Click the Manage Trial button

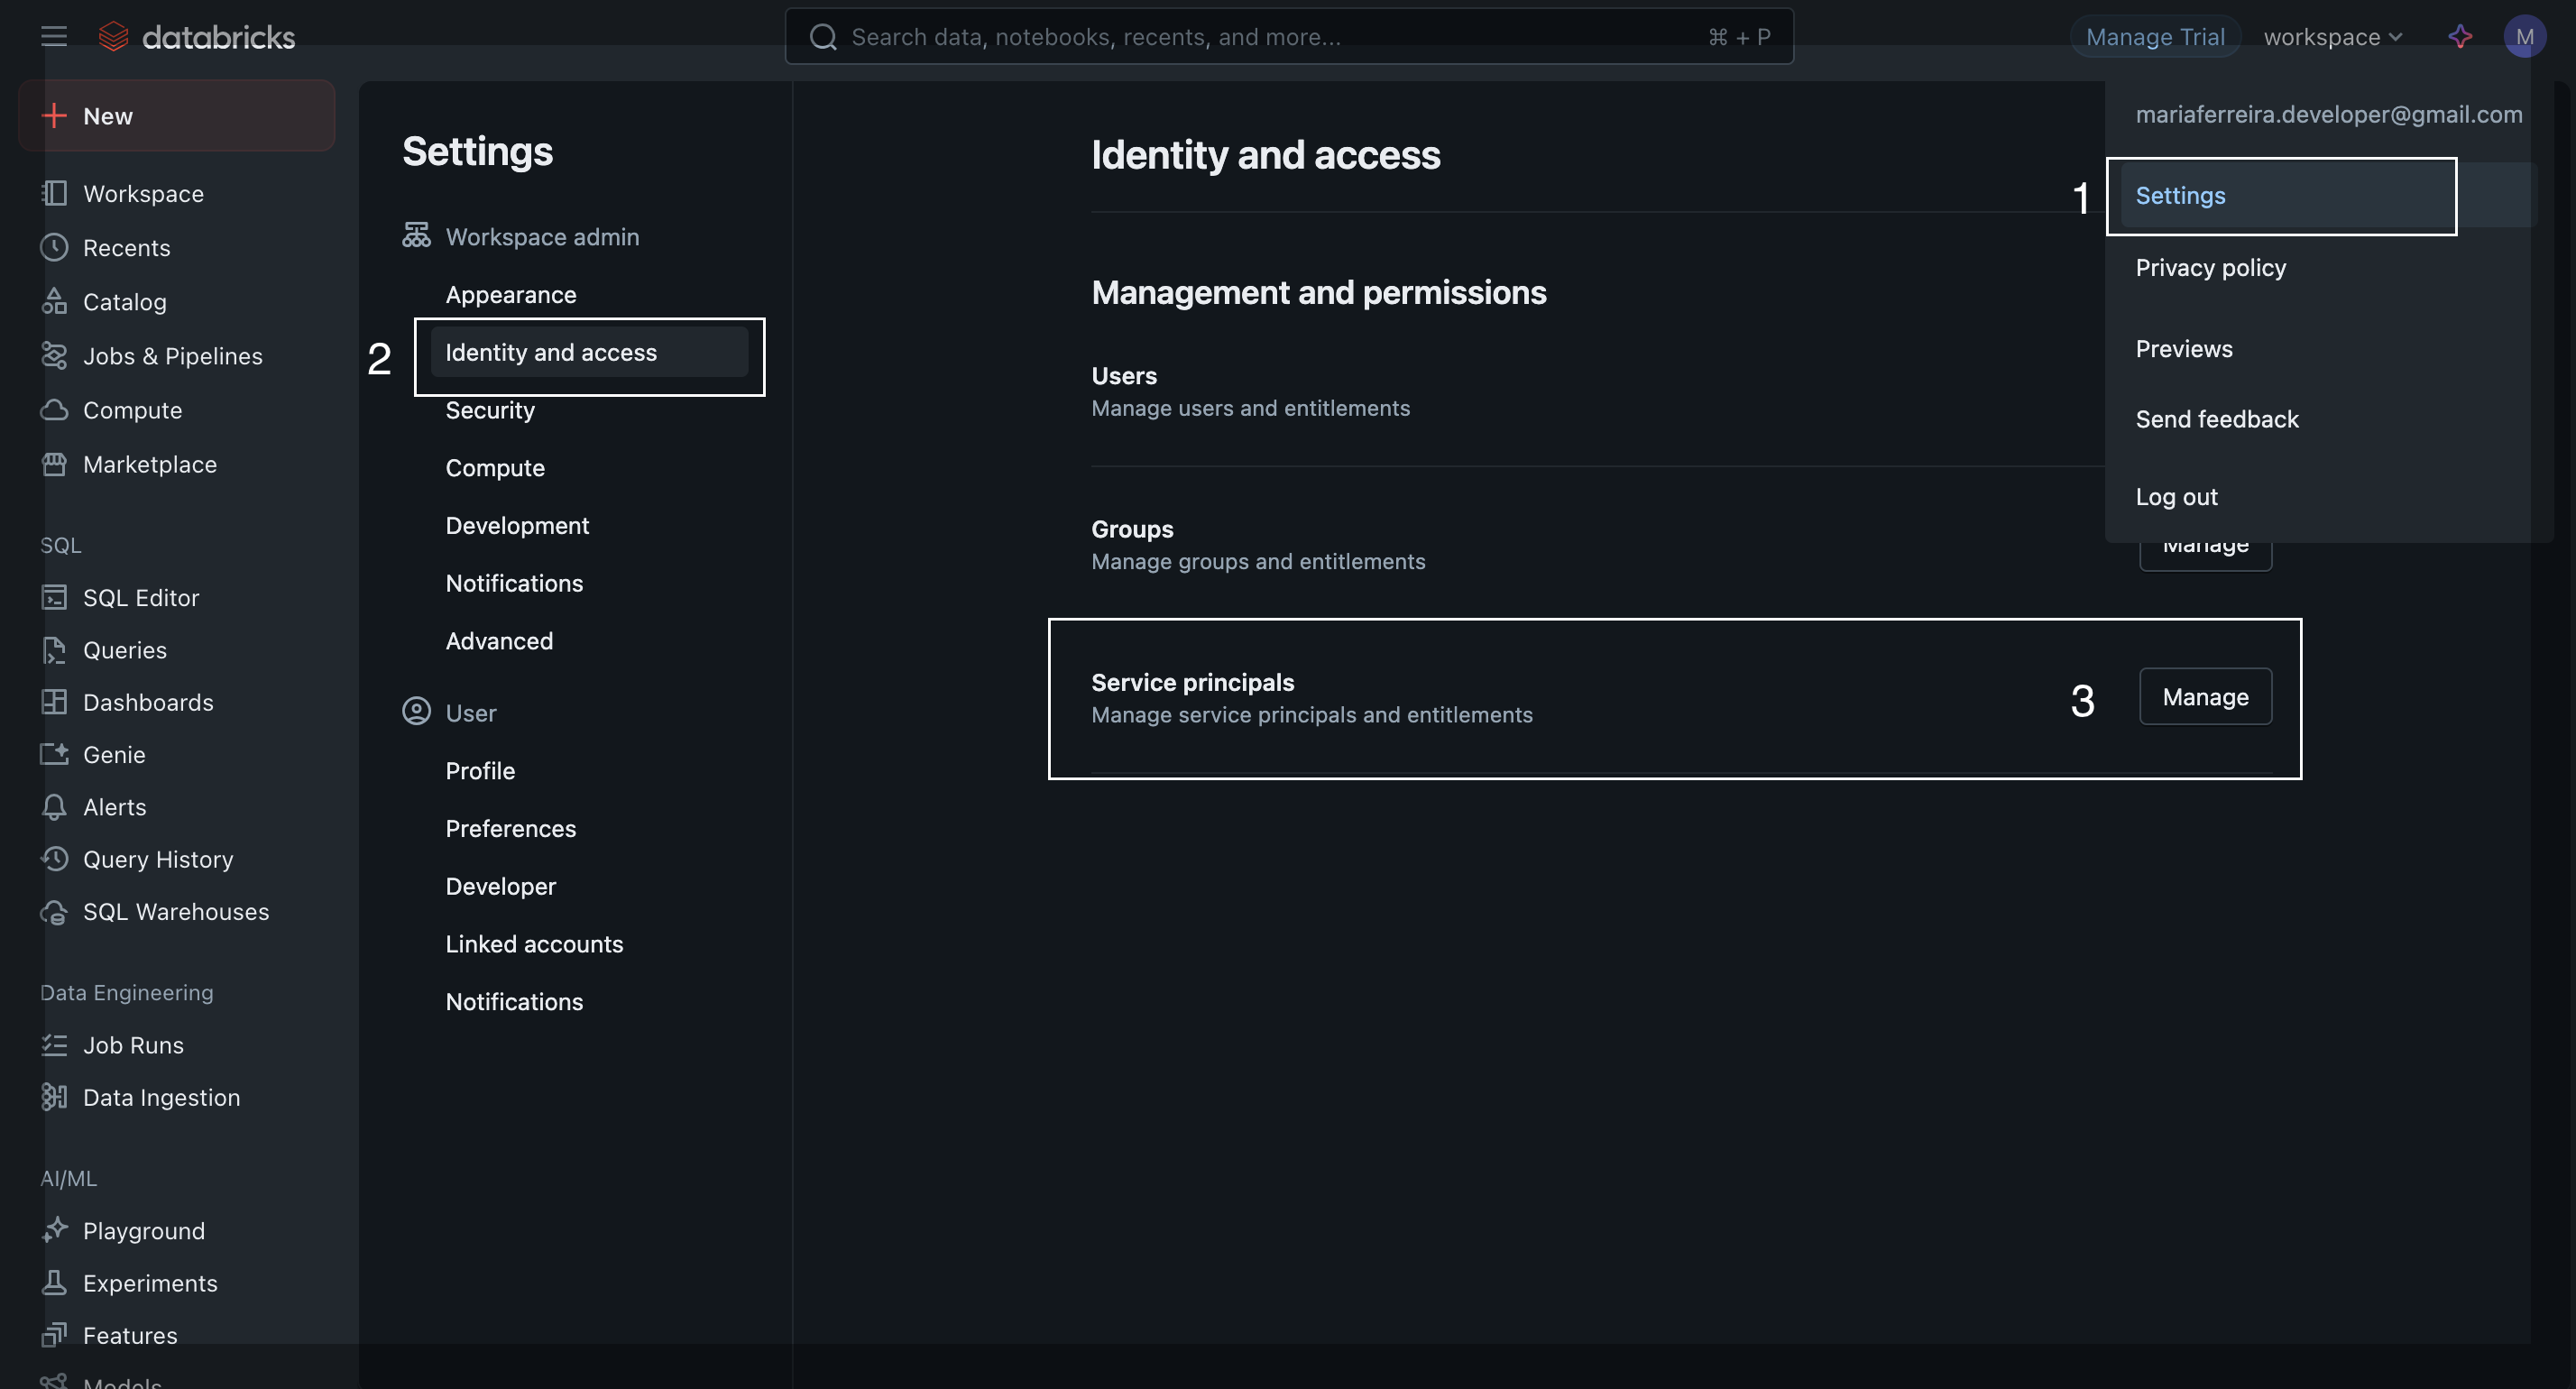[2155, 37]
